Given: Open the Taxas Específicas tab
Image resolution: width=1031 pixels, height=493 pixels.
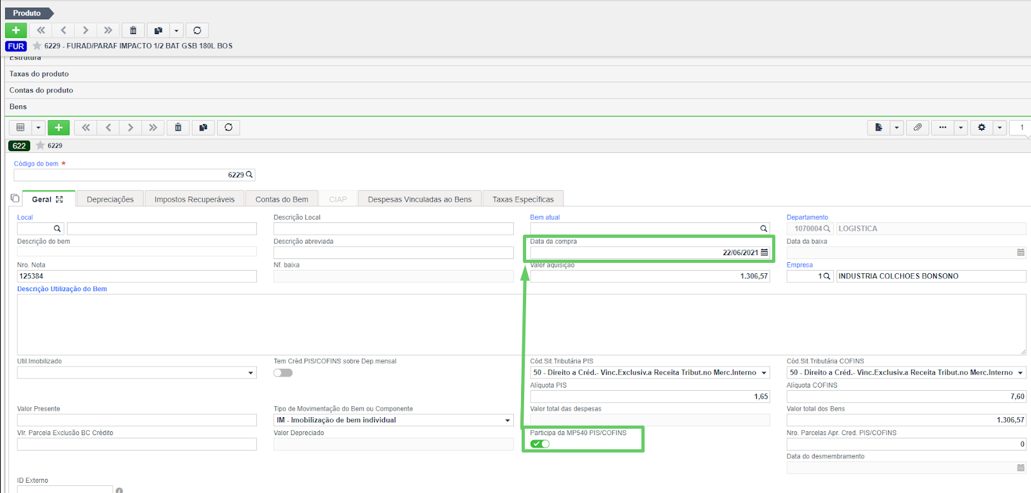Looking at the screenshot, I should (x=523, y=199).
